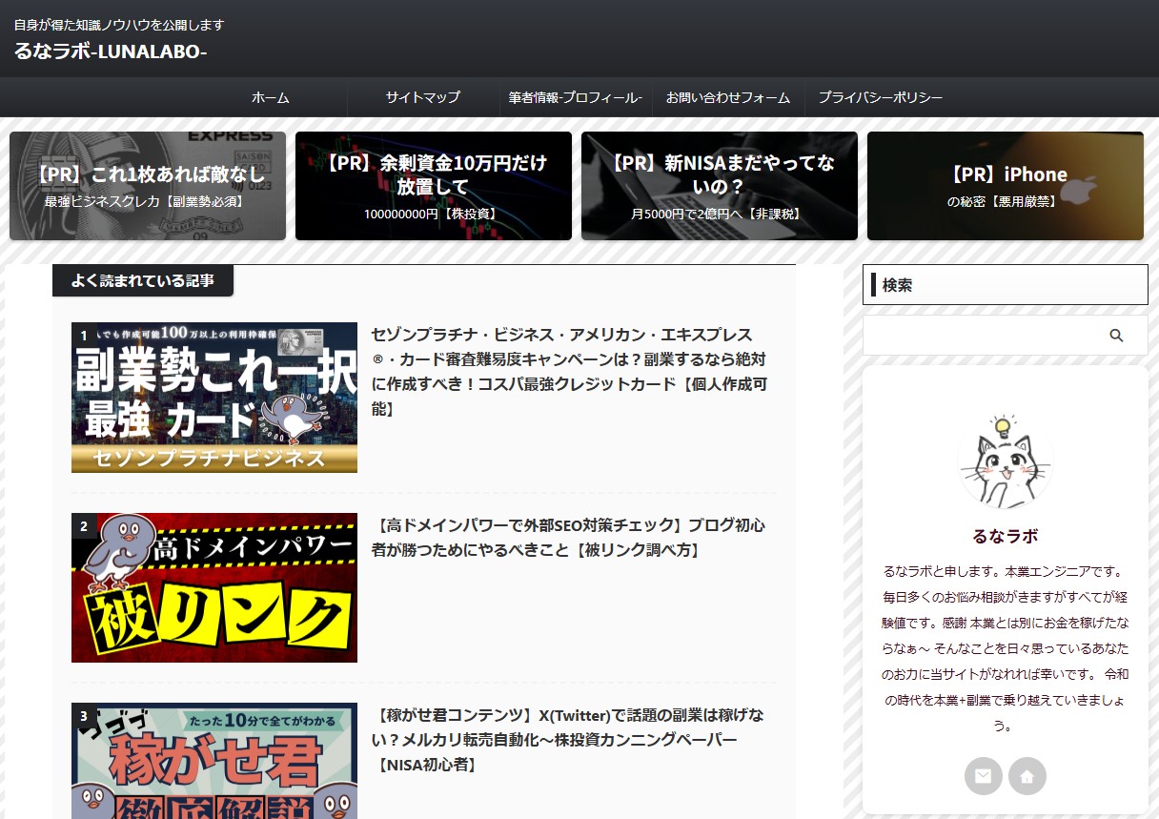Open 筆者情報-プロフィール- menu item

click(x=576, y=97)
